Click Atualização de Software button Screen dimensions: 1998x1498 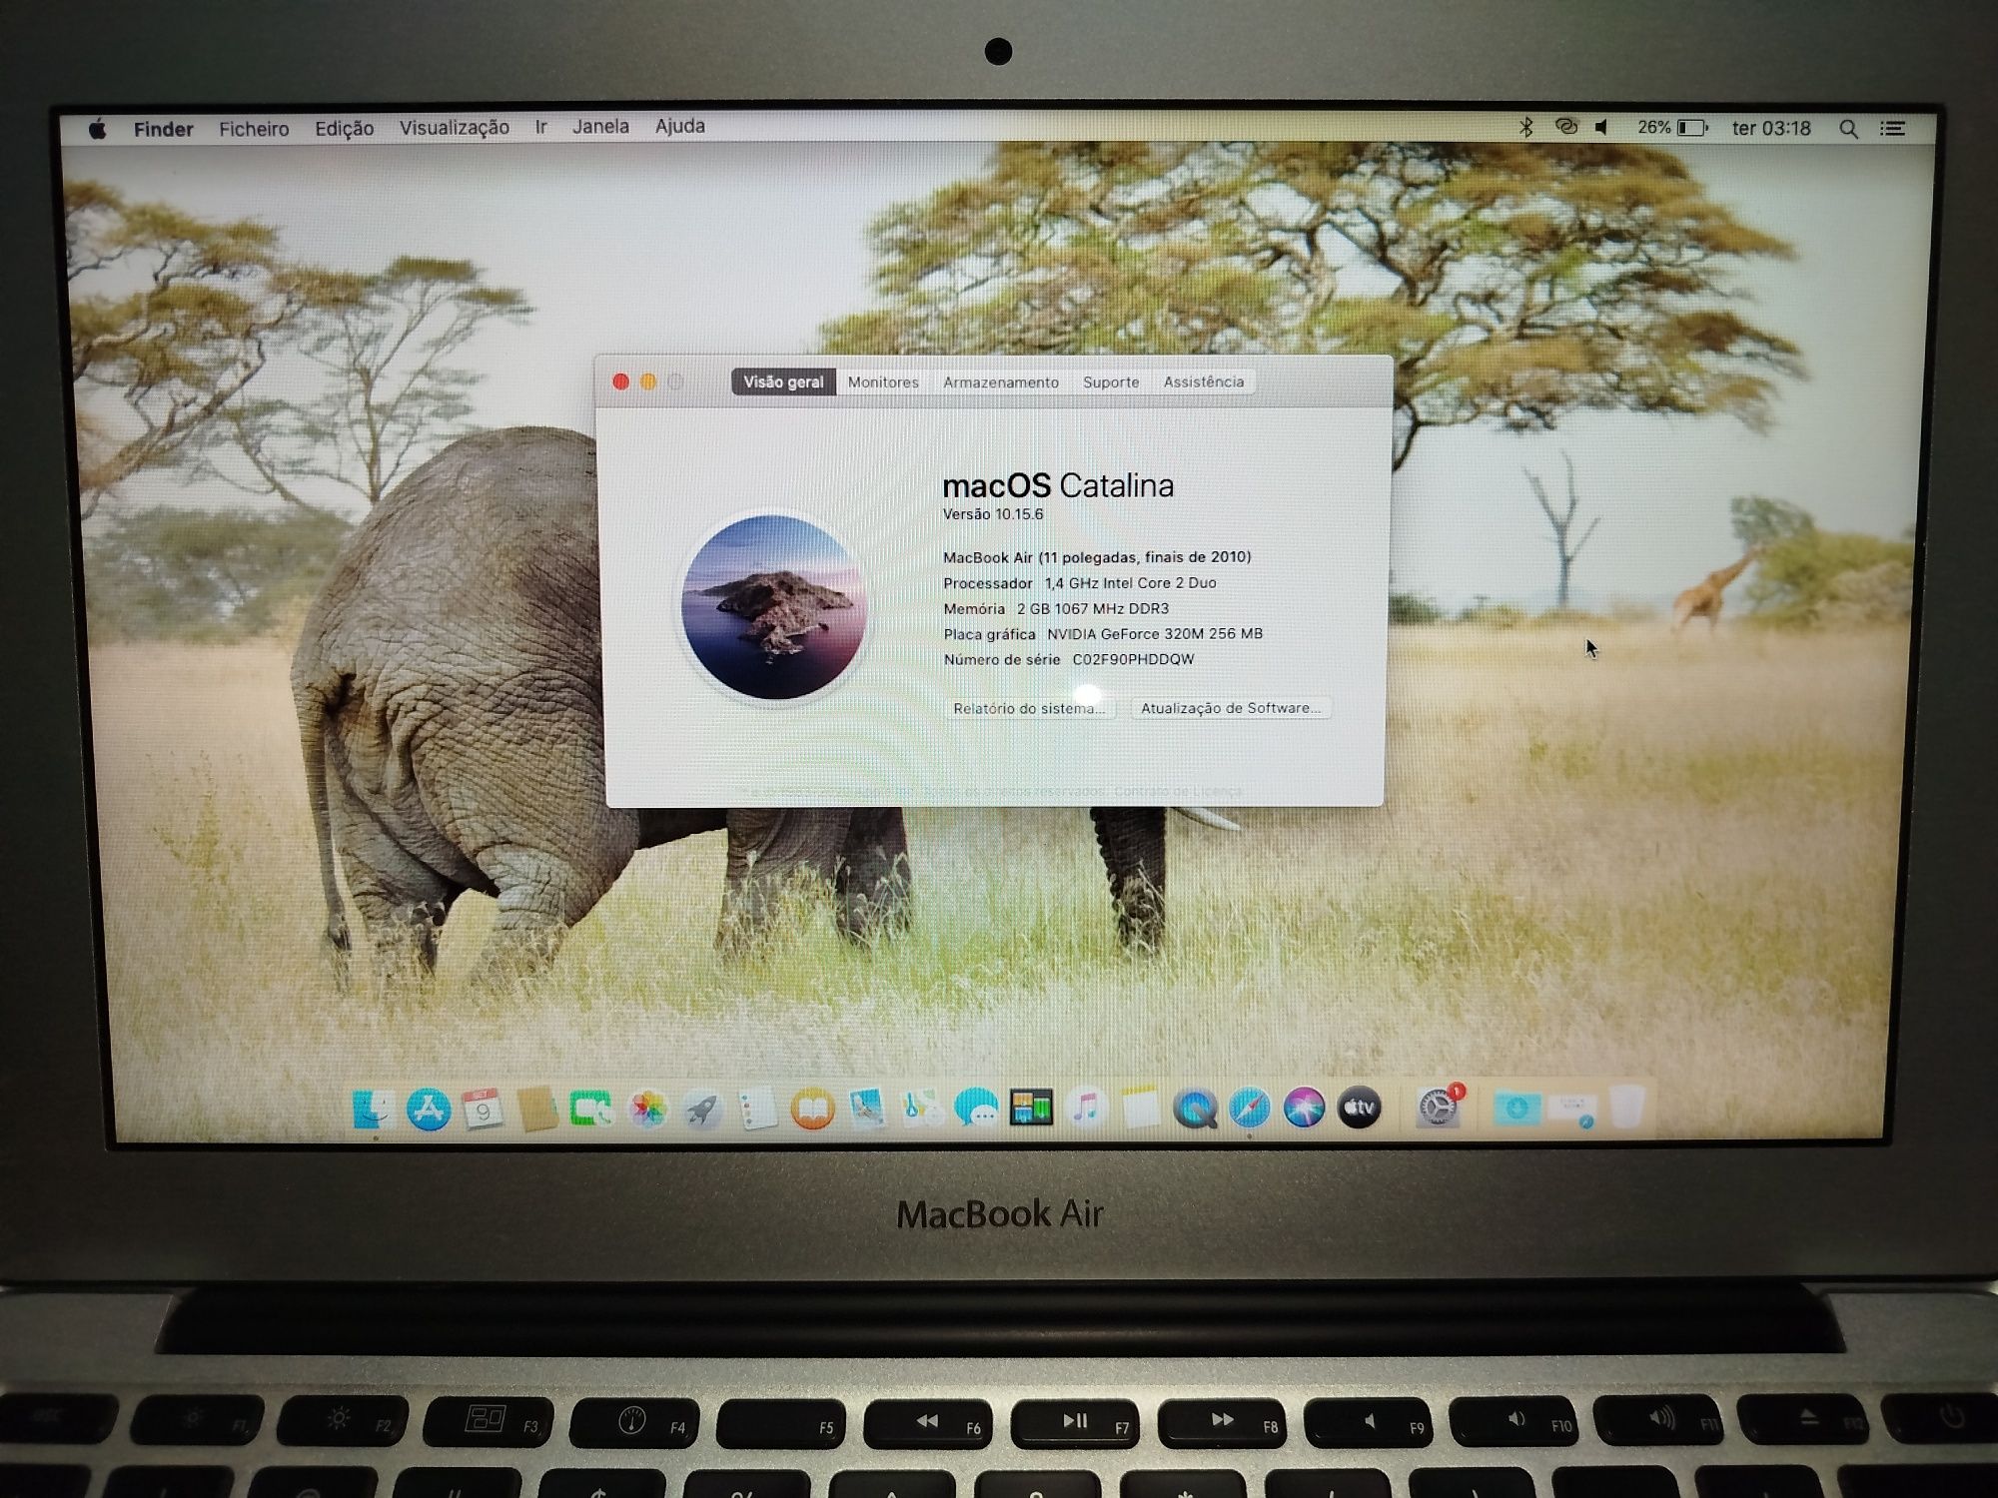(x=1231, y=708)
